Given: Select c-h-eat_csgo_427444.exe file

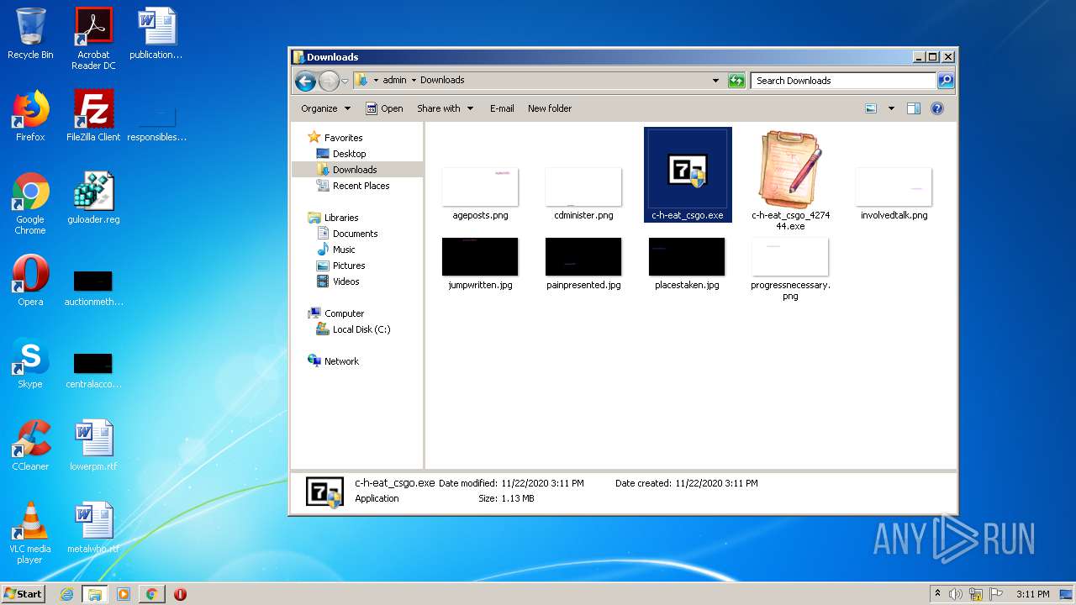Looking at the screenshot, I should [x=790, y=181].
